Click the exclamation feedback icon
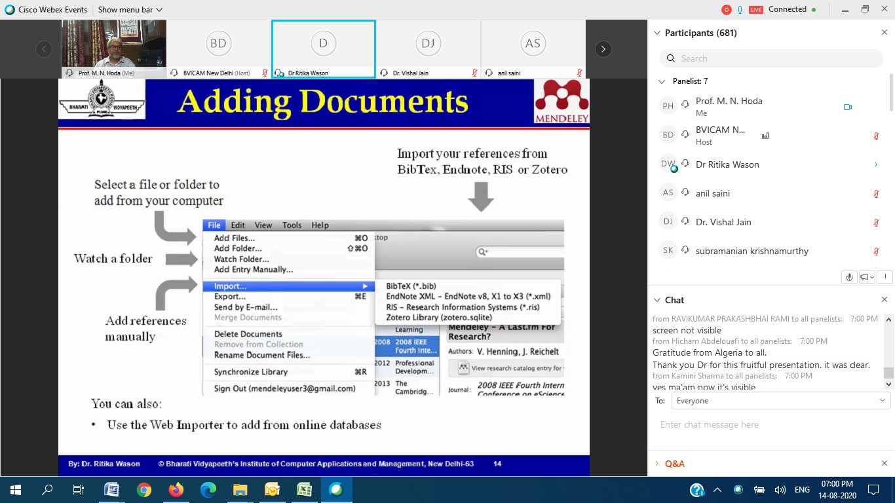The height and width of the screenshot is (503, 895). pyautogui.click(x=885, y=276)
